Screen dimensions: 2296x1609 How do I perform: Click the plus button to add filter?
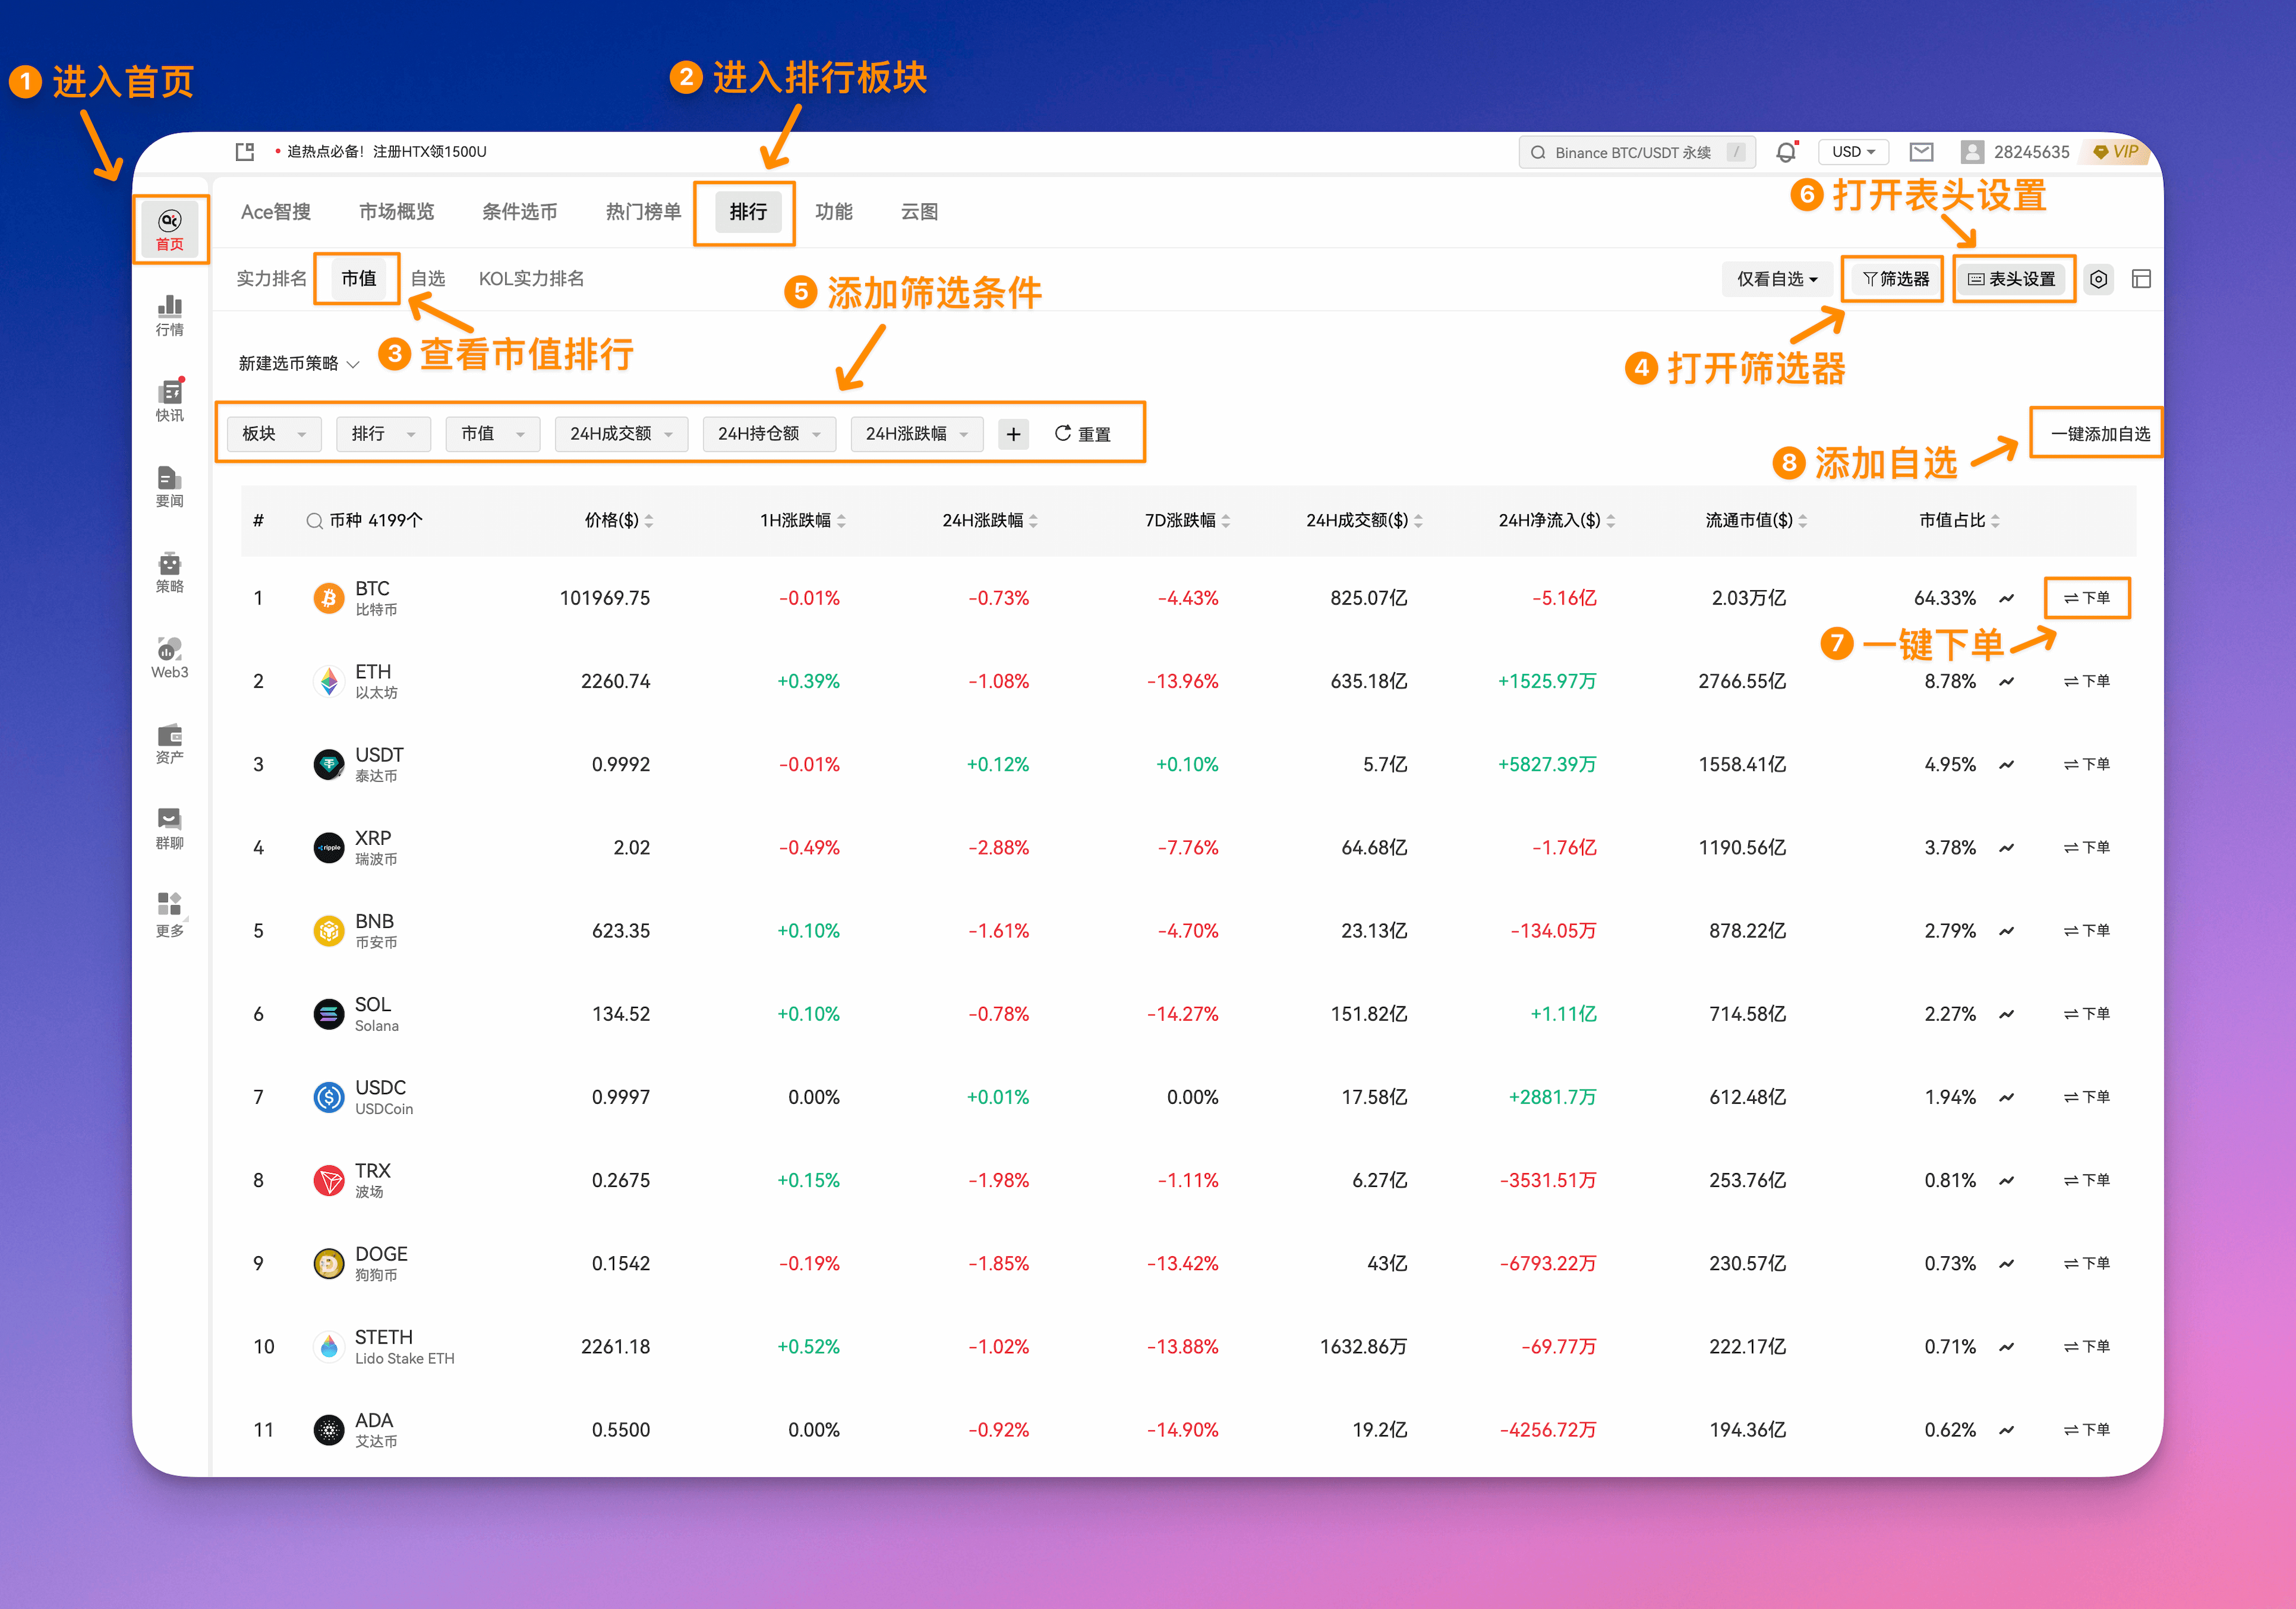pos(1013,434)
